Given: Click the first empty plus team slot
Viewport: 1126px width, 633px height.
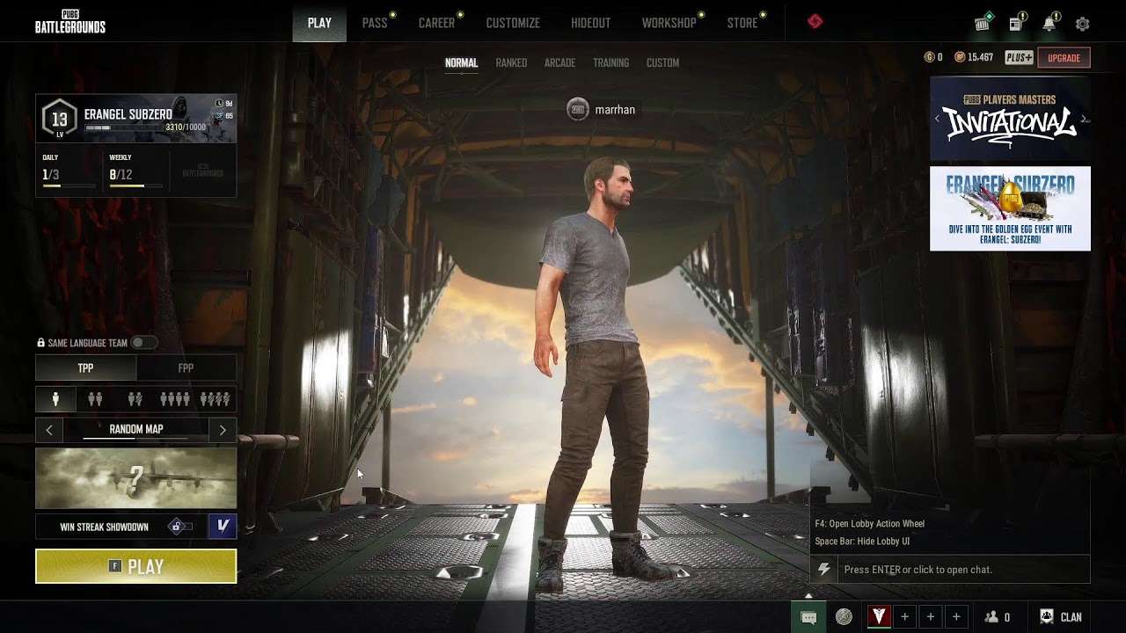Looking at the screenshot, I should [x=904, y=617].
